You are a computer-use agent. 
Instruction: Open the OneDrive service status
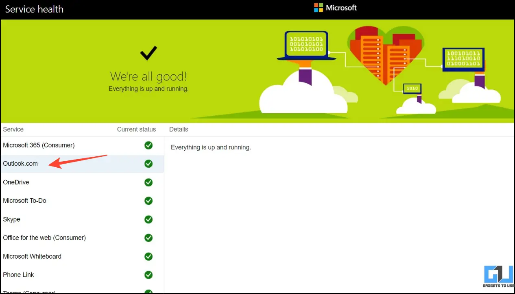[x=82, y=182]
